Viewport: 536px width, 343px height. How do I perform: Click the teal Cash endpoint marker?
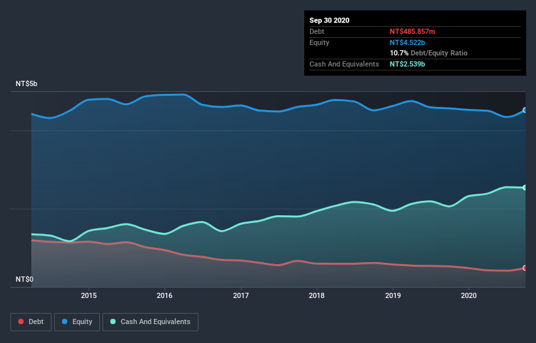point(525,187)
